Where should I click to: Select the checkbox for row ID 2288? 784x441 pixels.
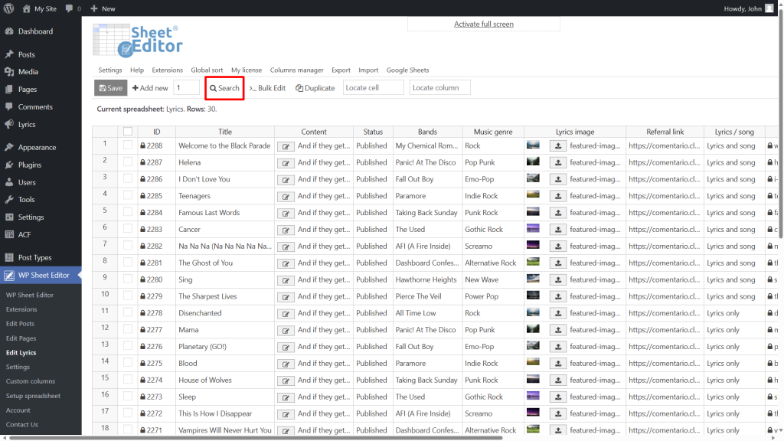[x=128, y=145]
